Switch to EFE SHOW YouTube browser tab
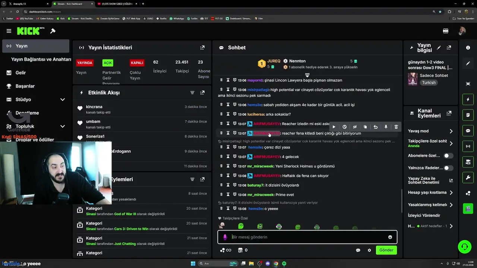 click(117, 4)
